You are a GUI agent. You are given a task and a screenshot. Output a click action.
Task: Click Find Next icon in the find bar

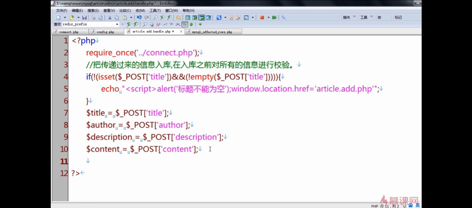pyautogui.click(x=129, y=24)
